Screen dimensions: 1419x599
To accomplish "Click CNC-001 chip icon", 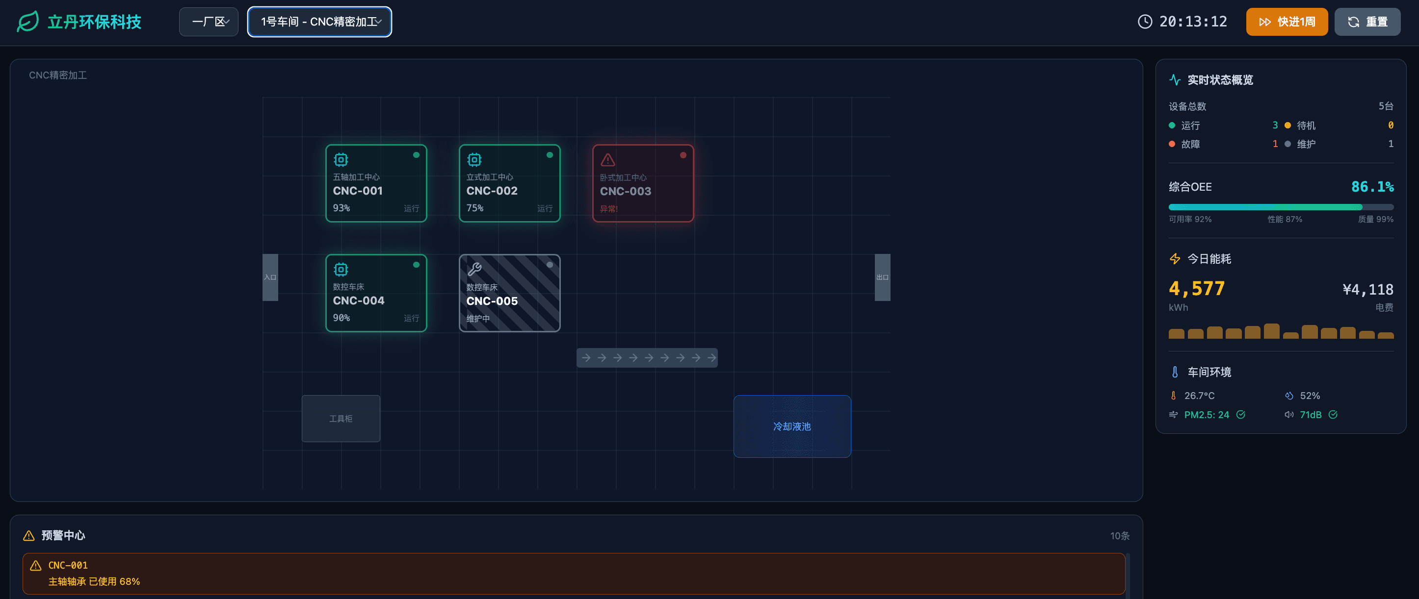I will 341,160.
